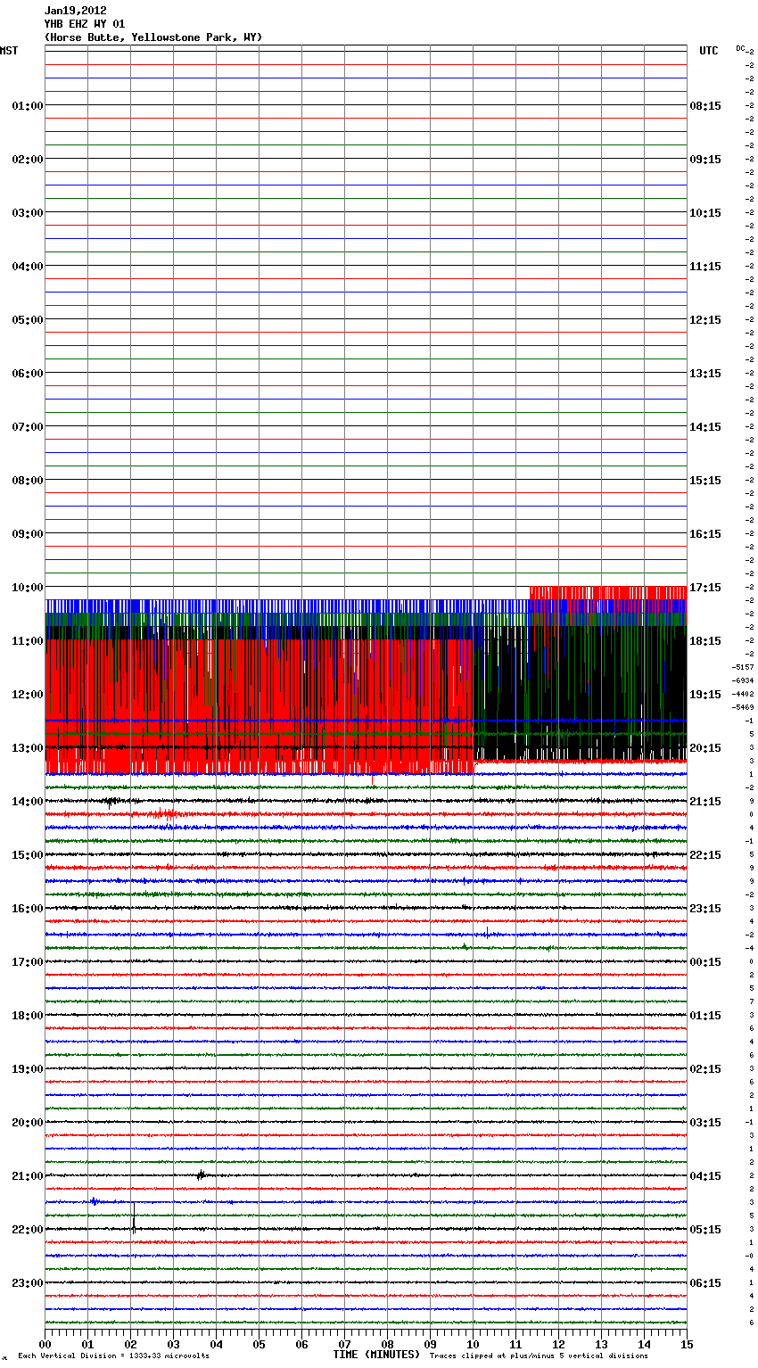Click minute tick label 08 on the axis
This screenshot has width=758, height=1368.
tap(388, 1344)
